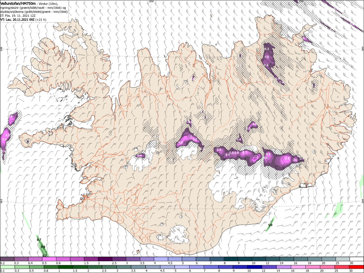Pick the lightest green 0.1 swatch in rain scale
This screenshot has width=364, height=273.
pyautogui.click(x=7, y=267)
